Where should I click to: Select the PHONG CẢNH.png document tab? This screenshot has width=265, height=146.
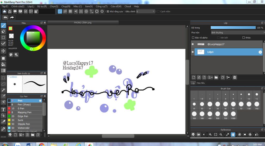(83, 23)
